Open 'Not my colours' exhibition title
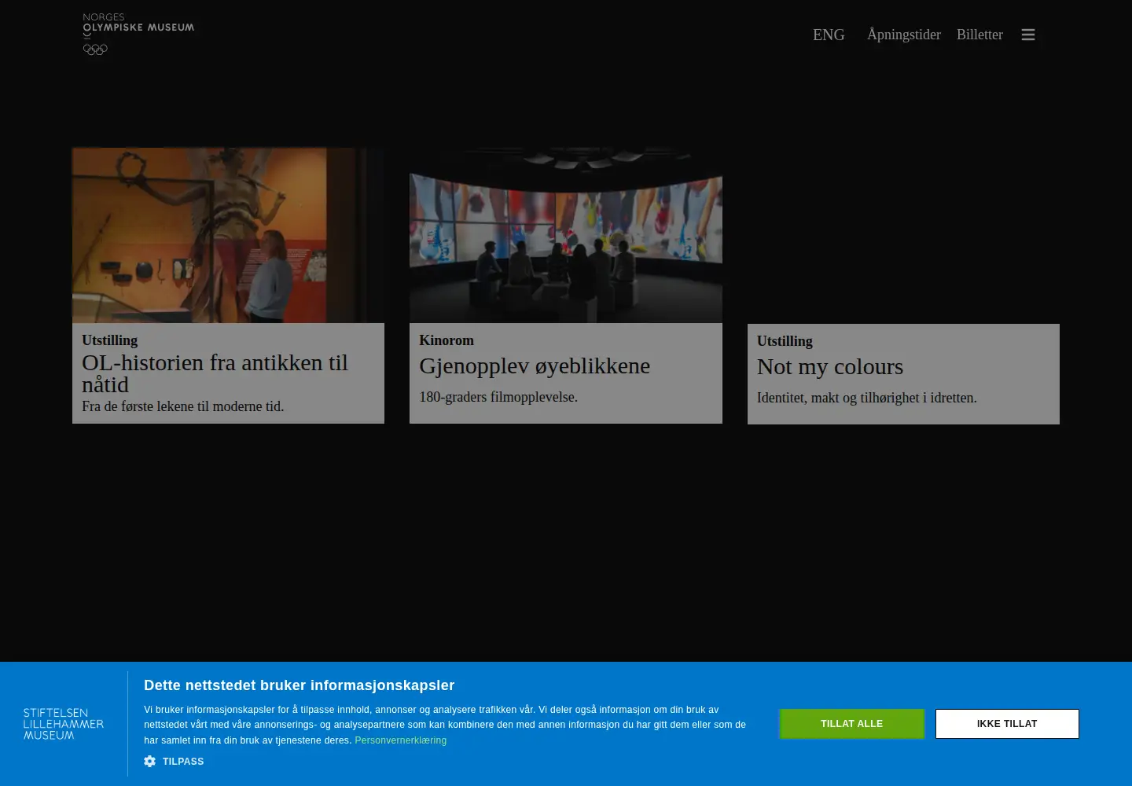Viewport: 1132px width, 786px height. (830, 366)
